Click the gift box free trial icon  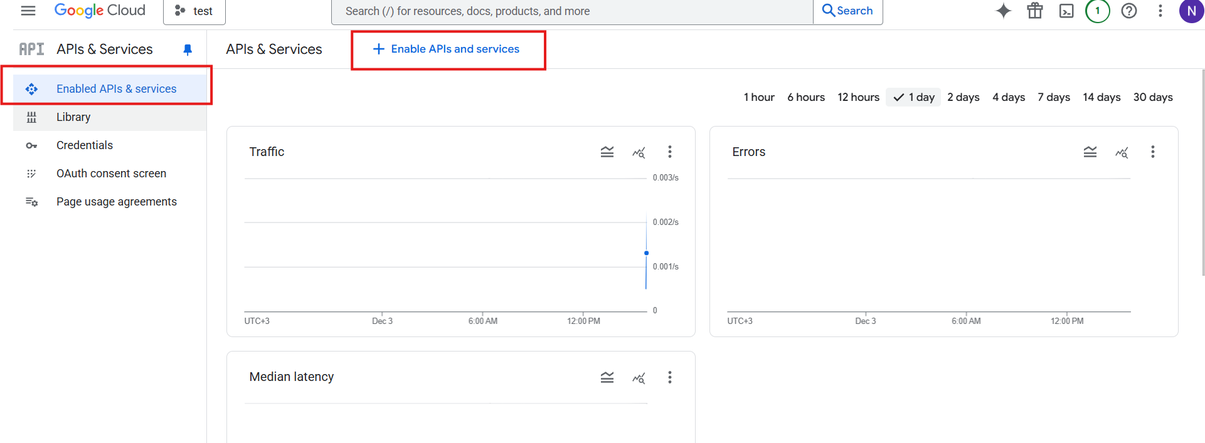click(1034, 11)
